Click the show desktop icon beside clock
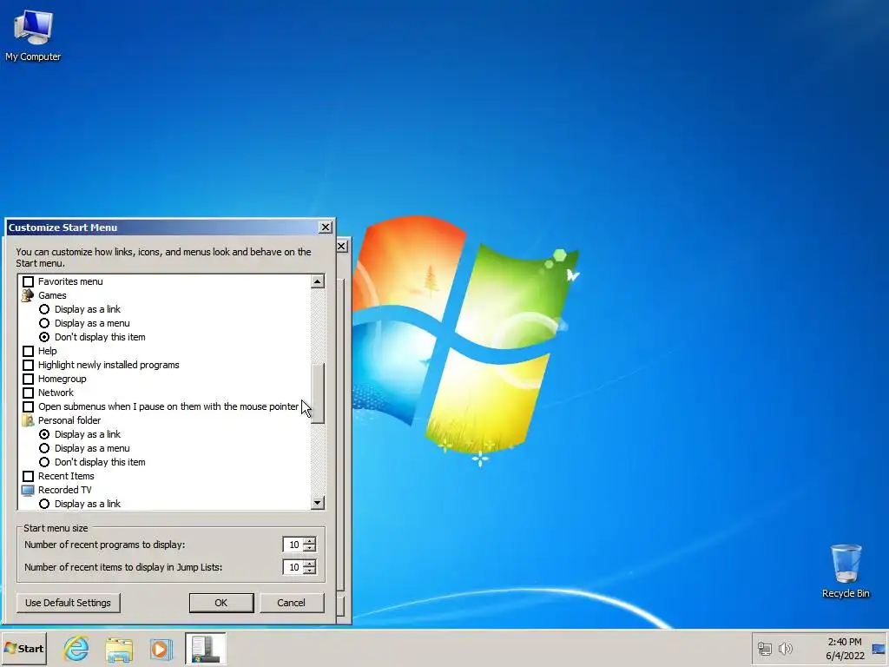This screenshot has height=667, width=889. coord(879,649)
